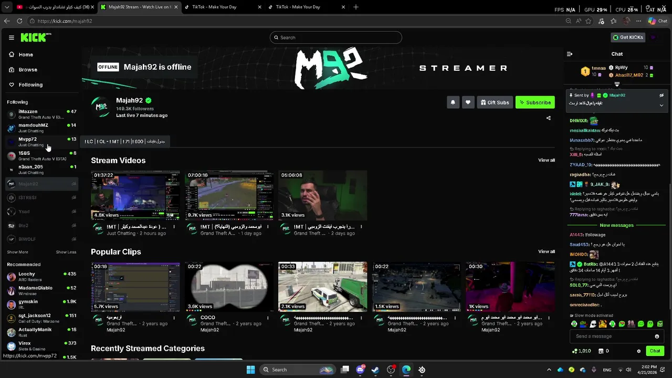Click Show Less in Following list
This screenshot has height=378, width=672.
pyautogui.click(x=66, y=252)
